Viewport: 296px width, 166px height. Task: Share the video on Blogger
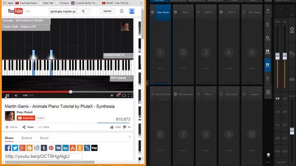30,148
